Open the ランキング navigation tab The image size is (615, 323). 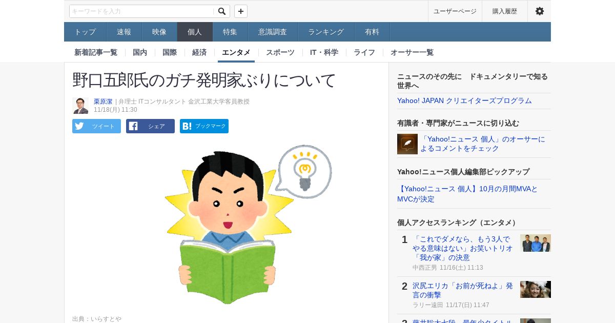[326, 32]
